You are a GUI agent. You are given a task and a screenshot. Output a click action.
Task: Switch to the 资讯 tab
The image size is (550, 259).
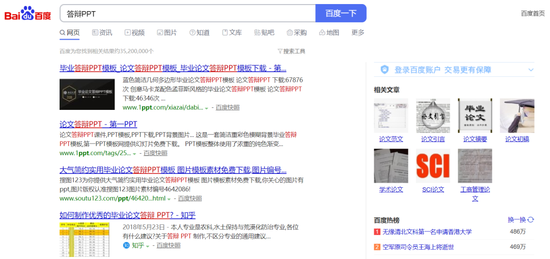click(x=102, y=33)
